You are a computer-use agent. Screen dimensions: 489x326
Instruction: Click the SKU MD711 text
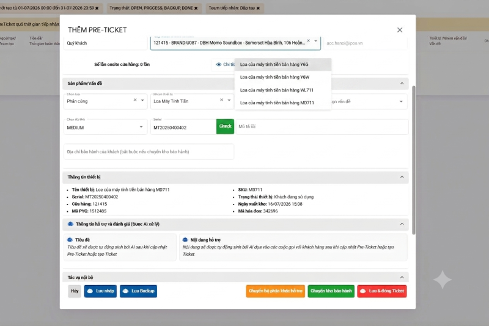click(250, 190)
